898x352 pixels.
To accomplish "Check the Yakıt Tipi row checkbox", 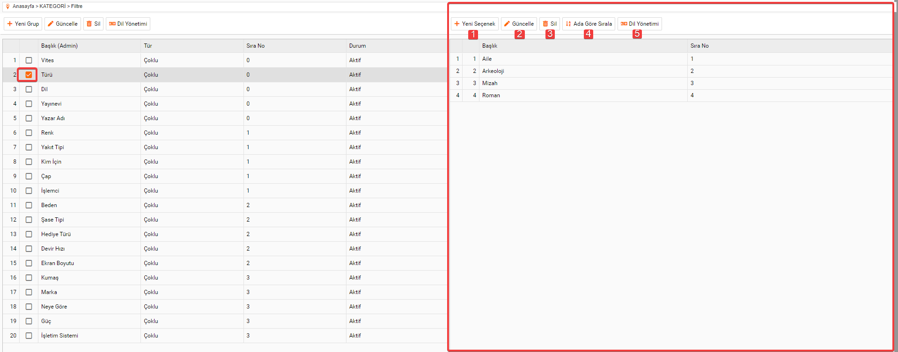I will pos(29,147).
